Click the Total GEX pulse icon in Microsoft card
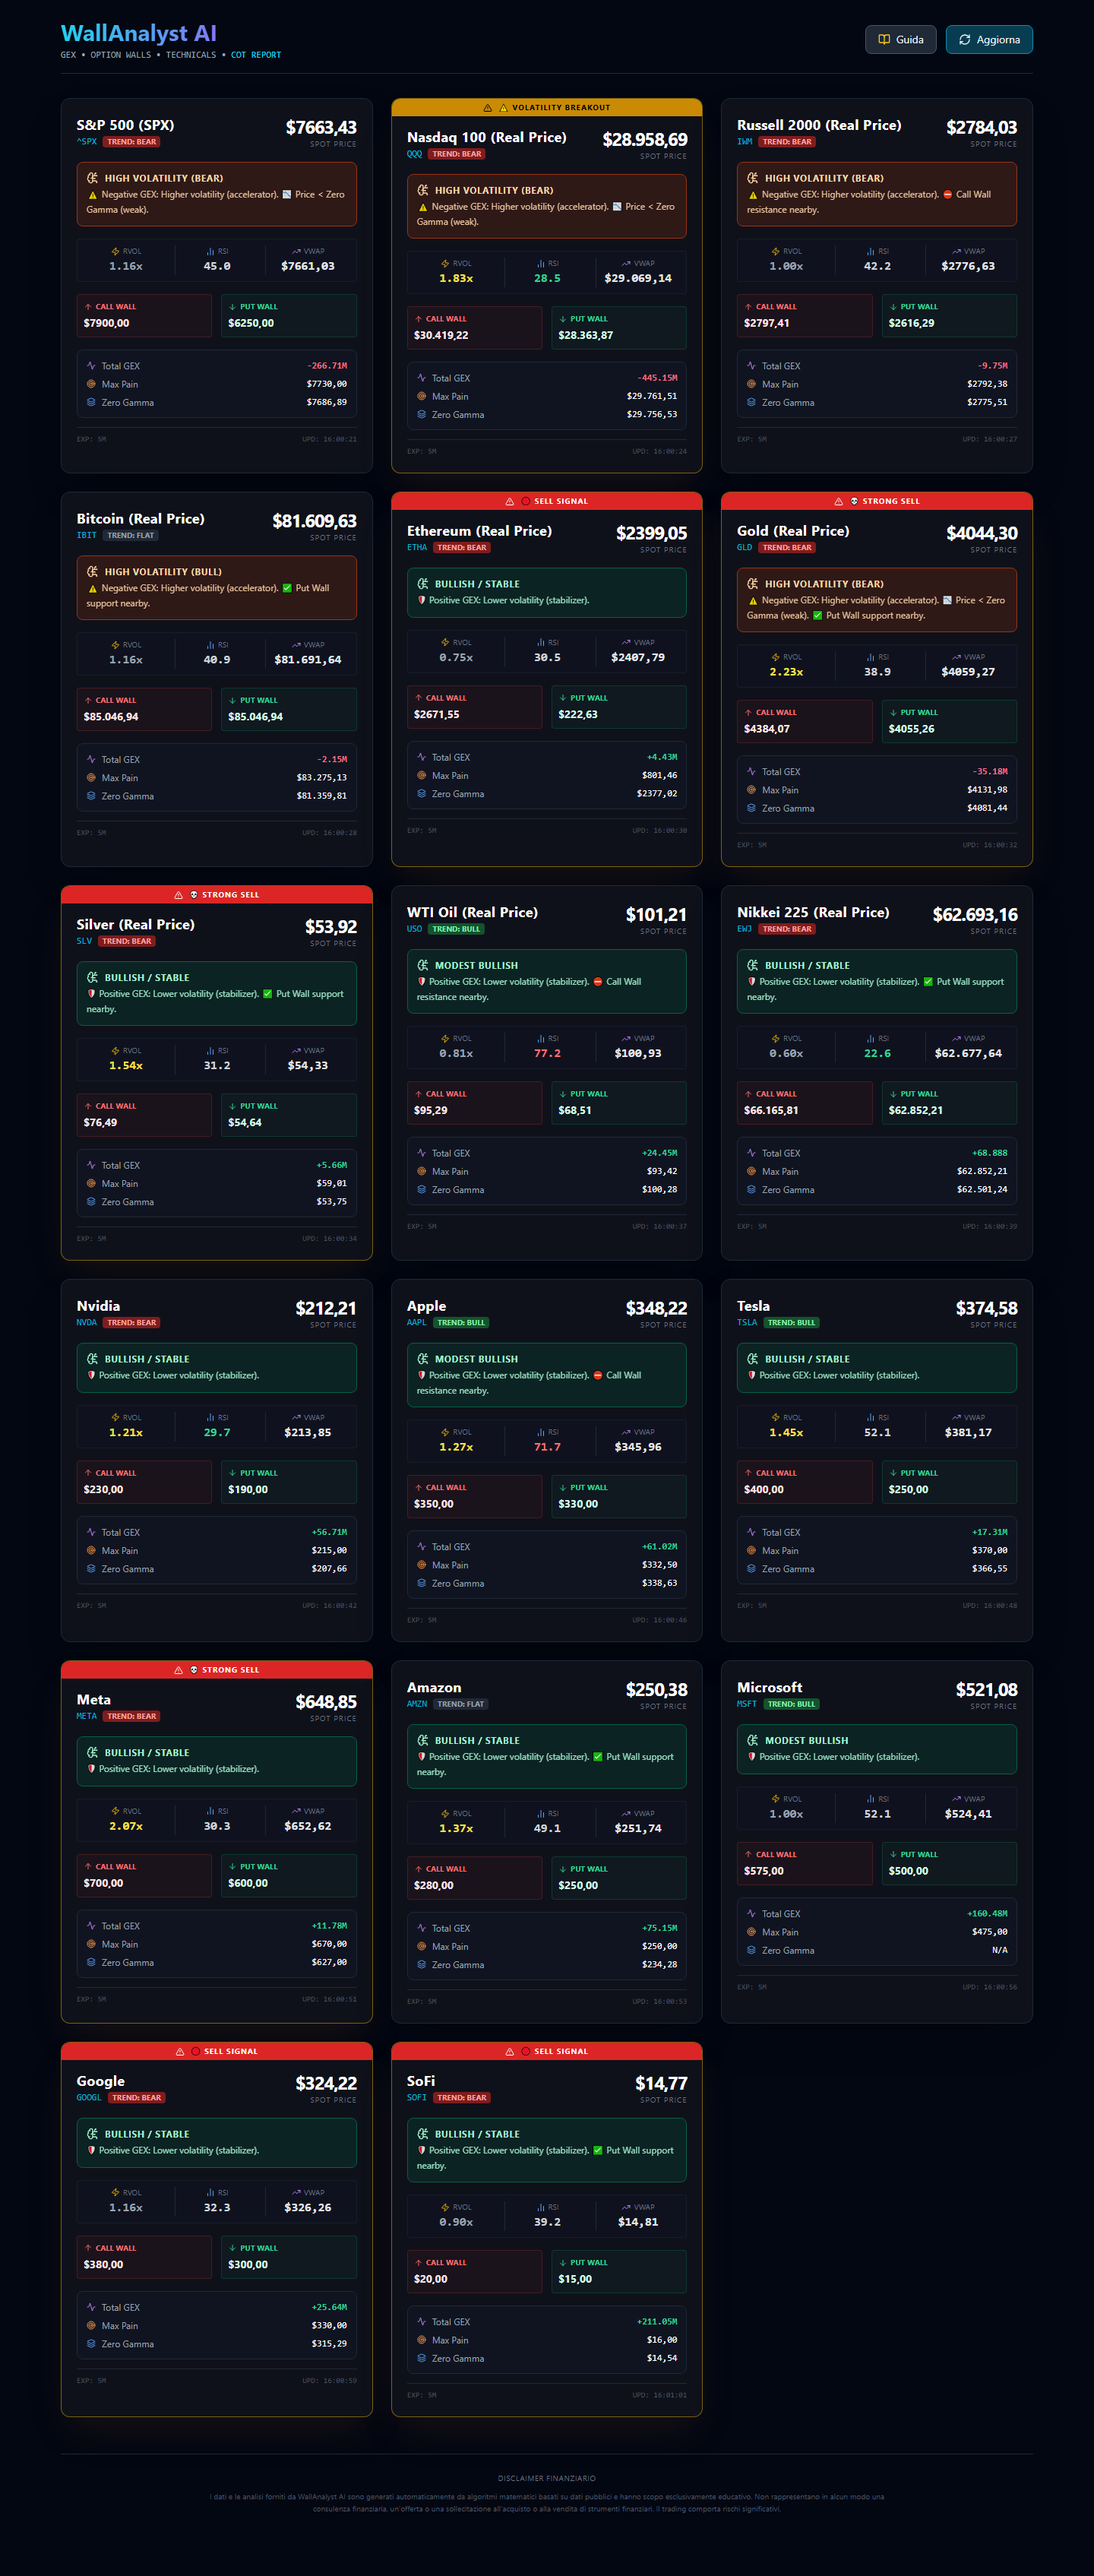 click(751, 1913)
